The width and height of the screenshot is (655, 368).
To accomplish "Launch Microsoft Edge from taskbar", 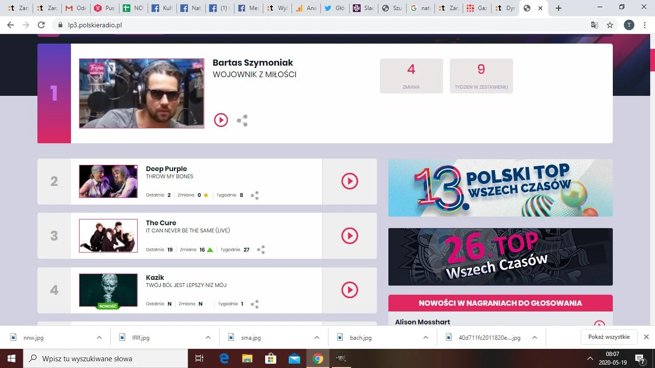I will (224, 358).
